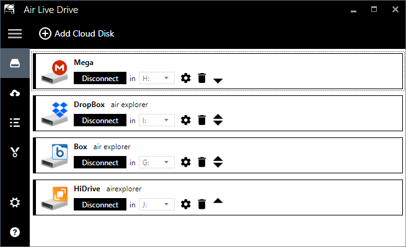Click Add Cloud Disk
Image resolution: width=406 pixels, height=247 pixels.
76,33
